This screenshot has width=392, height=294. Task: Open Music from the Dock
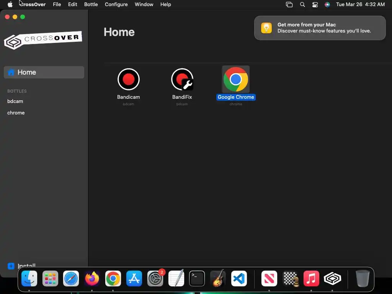[311, 278]
